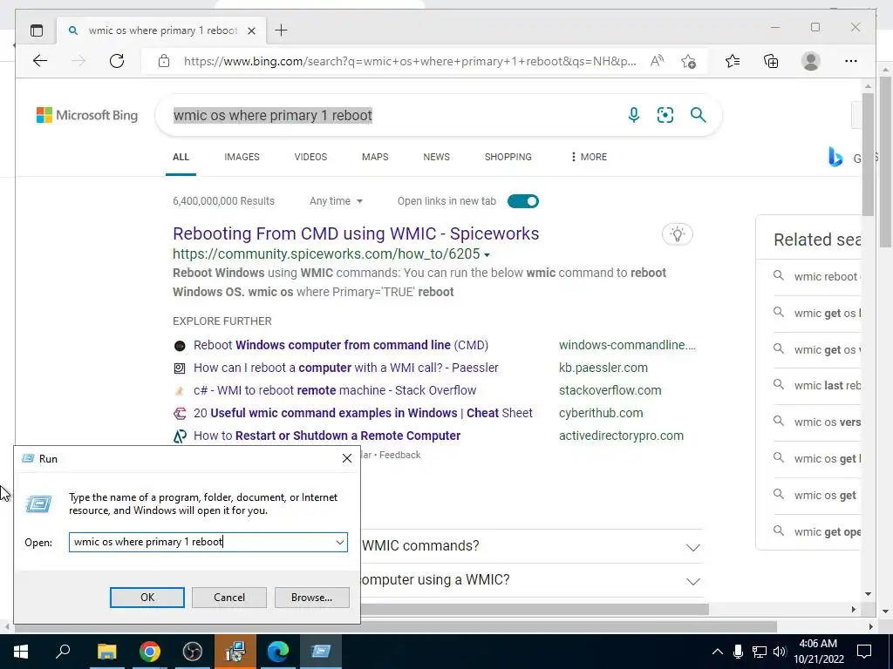Click the Microsoft Bing logo

pos(87,115)
